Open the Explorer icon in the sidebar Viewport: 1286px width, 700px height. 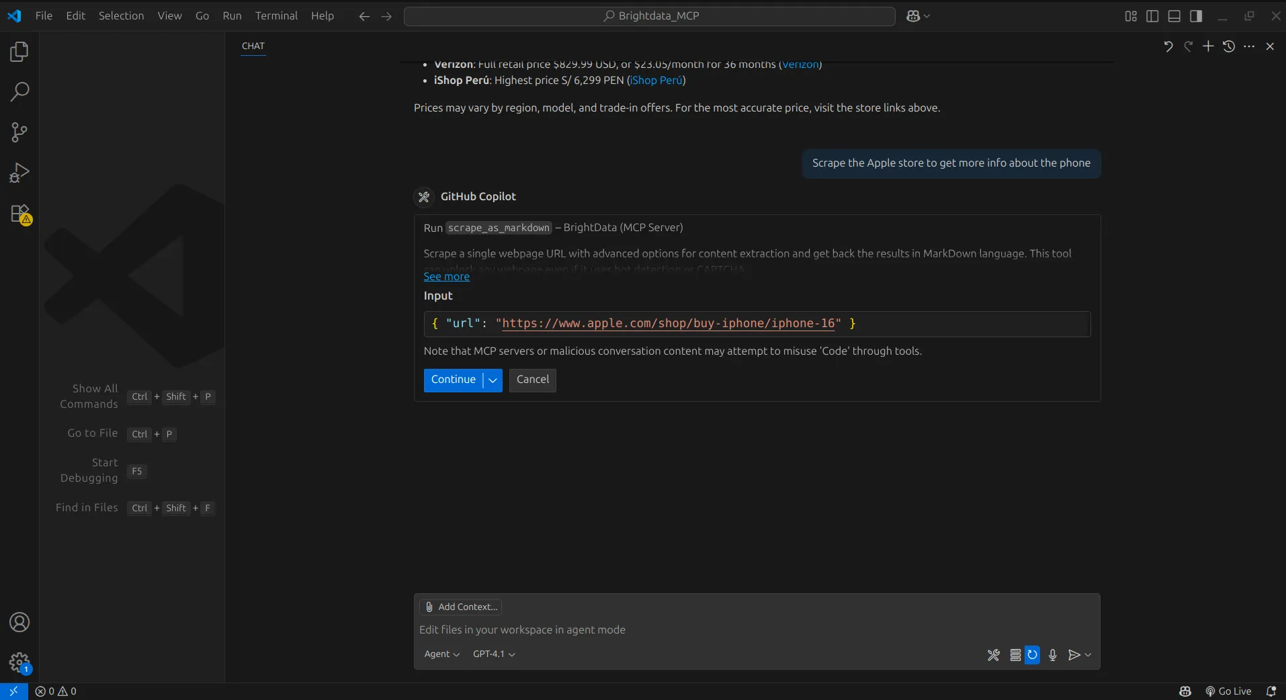(19, 51)
